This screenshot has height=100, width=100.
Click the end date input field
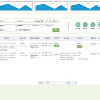coord(49,26)
